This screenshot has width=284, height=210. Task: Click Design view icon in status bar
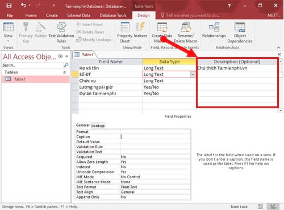pyautogui.click(x=273, y=207)
